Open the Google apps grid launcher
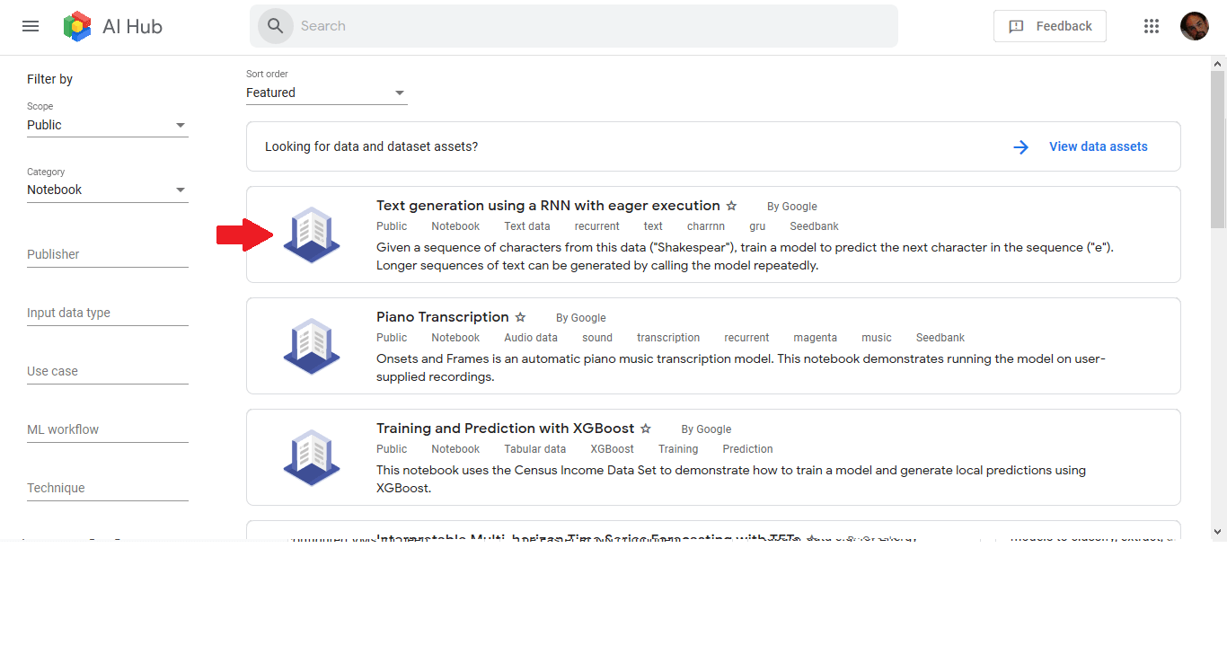Viewport: 1227px width, 663px height. coord(1152,26)
